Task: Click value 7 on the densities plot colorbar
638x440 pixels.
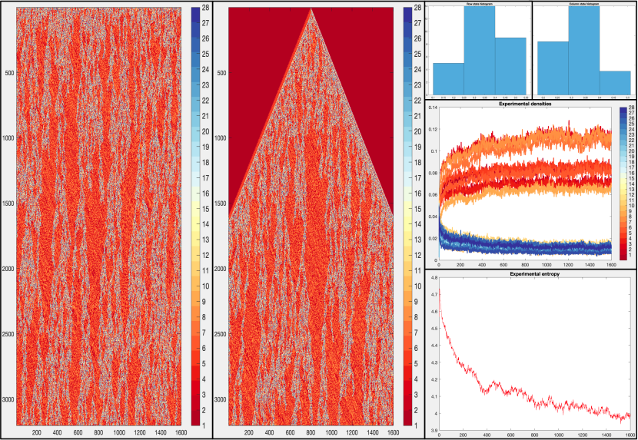Action: pos(623,223)
